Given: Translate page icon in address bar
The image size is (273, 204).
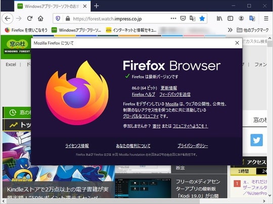Looking at the screenshot, I should [193, 19].
